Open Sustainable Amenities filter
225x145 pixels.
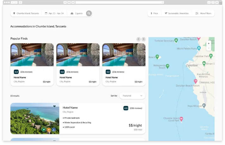click(x=177, y=13)
